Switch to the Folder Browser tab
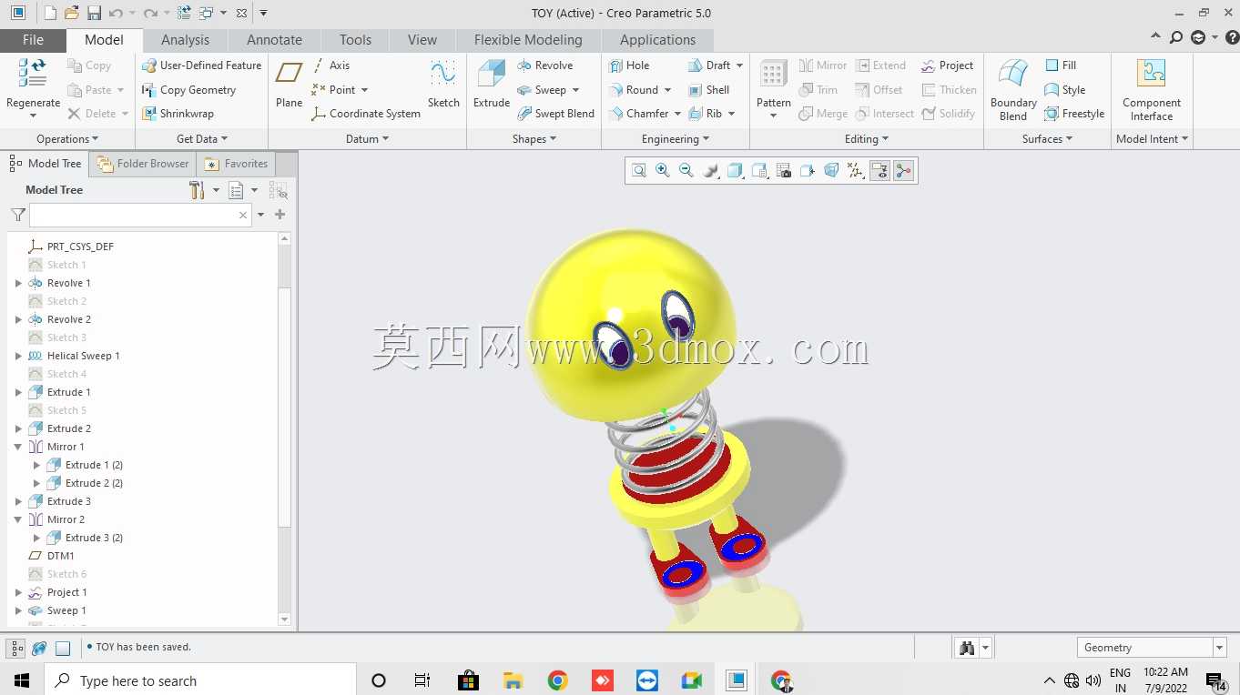This screenshot has width=1240, height=695. click(x=143, y=164)
